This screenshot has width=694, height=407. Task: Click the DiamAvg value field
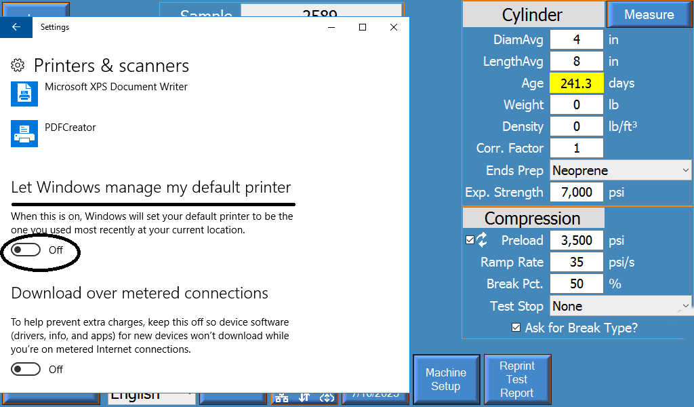tap(576, 40)
